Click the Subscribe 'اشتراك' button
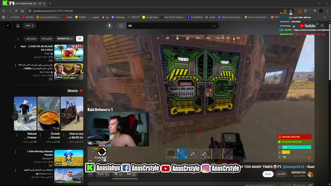The height and width of the screenshot is (186, 331). click(268, 174)
